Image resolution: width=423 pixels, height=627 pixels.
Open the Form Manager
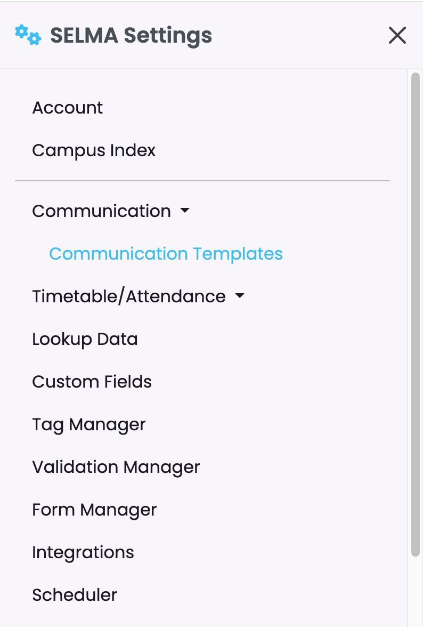pos(95,510)
